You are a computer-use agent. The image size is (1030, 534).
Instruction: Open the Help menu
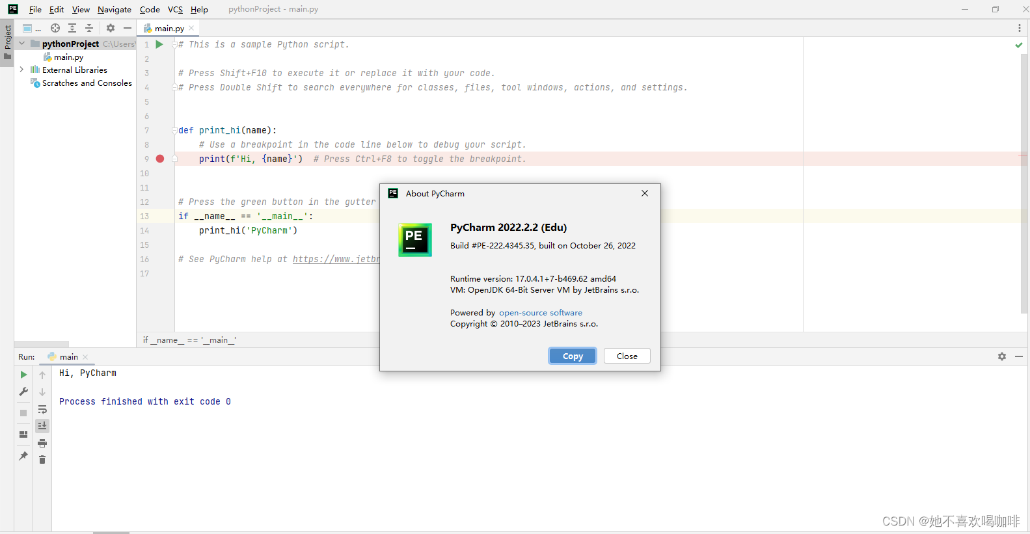[199, 10]
